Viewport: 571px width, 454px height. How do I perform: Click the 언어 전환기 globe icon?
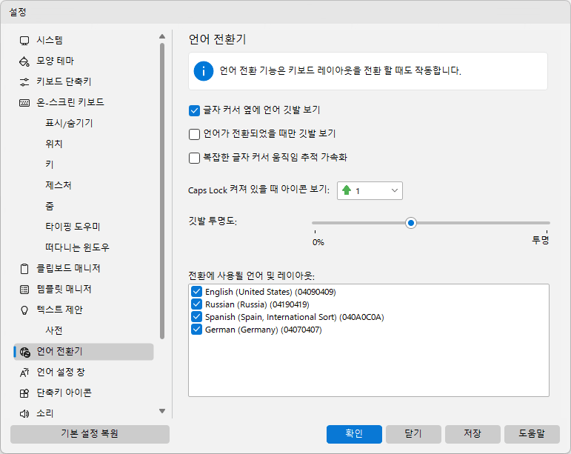(x=24, y=352)
